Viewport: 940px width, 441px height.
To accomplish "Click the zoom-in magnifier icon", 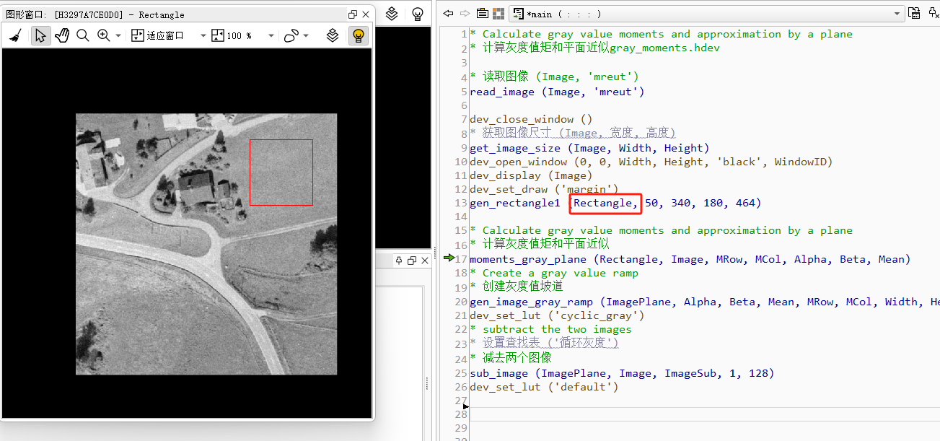I will tap(102, 35).
